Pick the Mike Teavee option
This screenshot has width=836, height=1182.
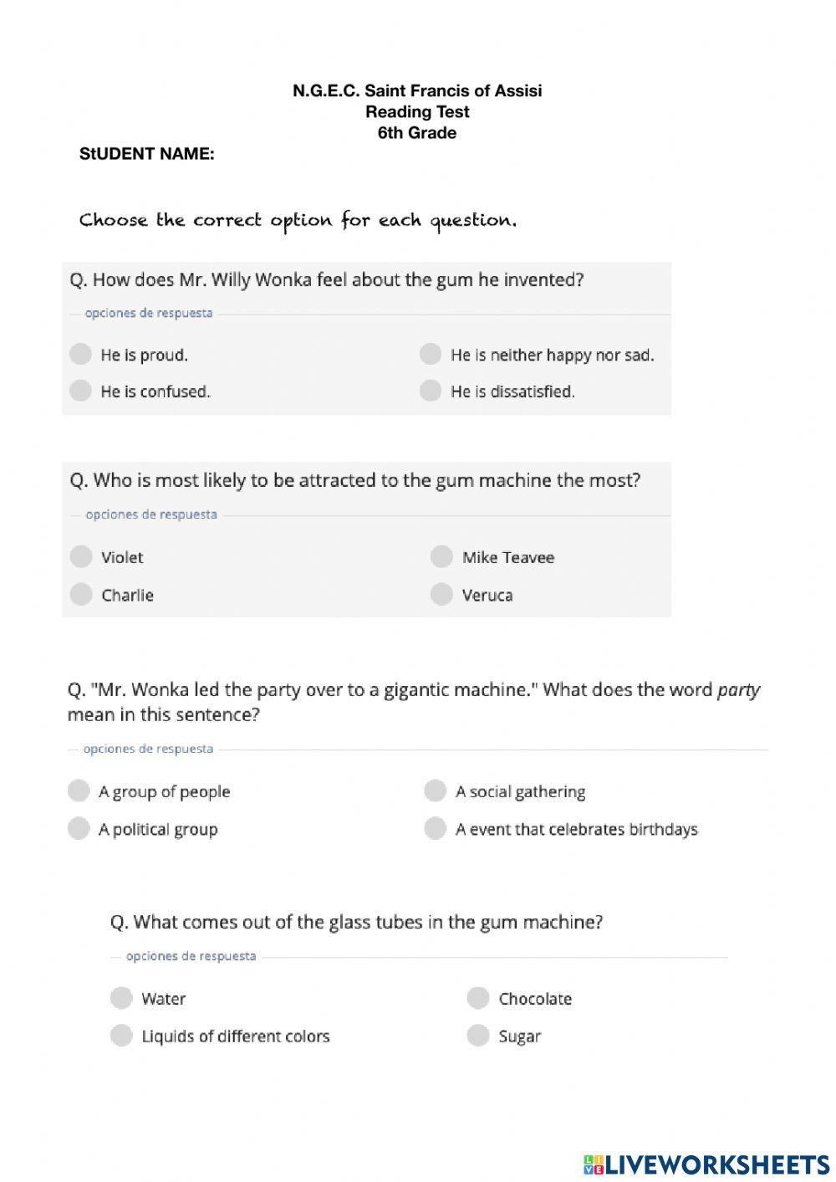pyautogui.click(x=441, y=556)
